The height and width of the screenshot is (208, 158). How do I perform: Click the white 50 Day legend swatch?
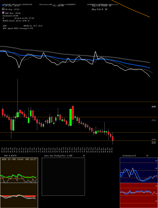3,9
